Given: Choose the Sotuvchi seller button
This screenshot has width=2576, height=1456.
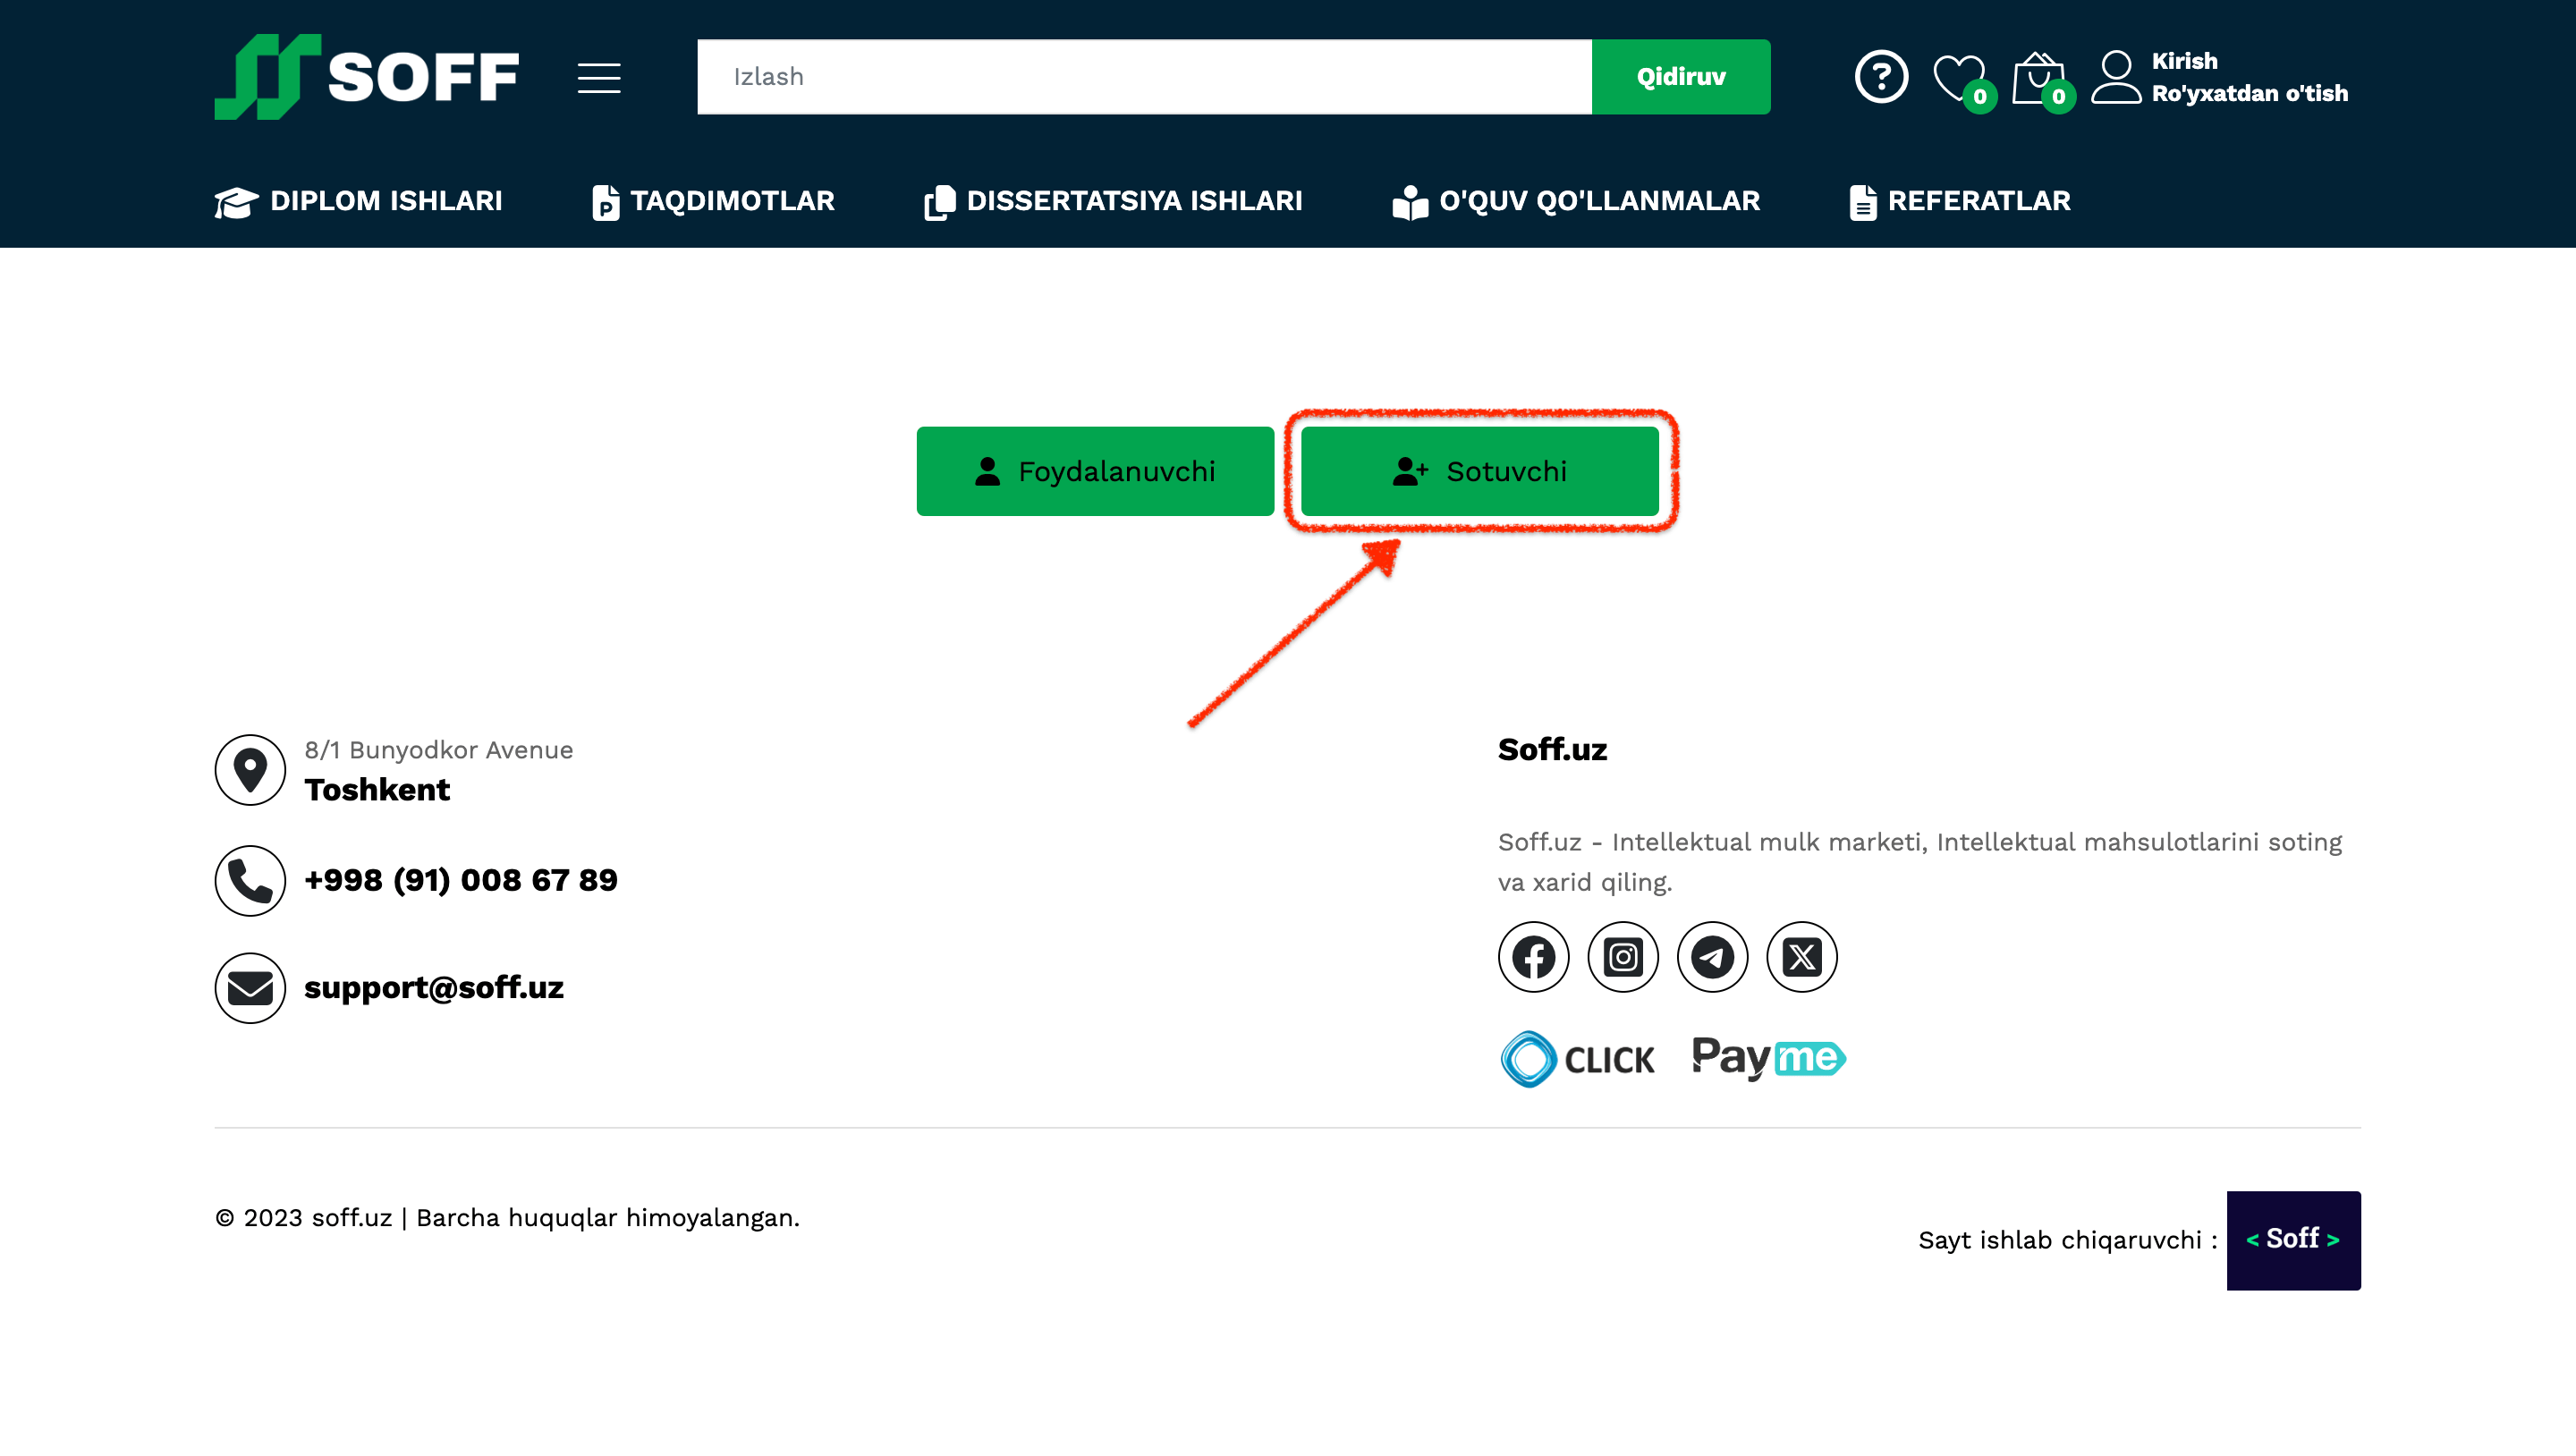Looking at the screenshot, I should point(1479,471).
